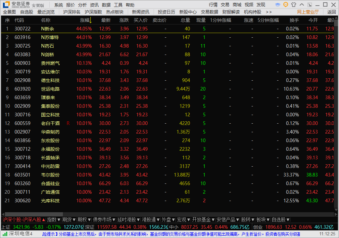Switch to the 行情 top tab
The image size is (339, 238).
213,5
